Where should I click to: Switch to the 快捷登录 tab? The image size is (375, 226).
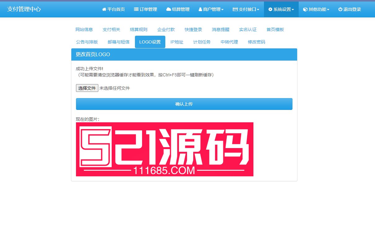(193, 29)
